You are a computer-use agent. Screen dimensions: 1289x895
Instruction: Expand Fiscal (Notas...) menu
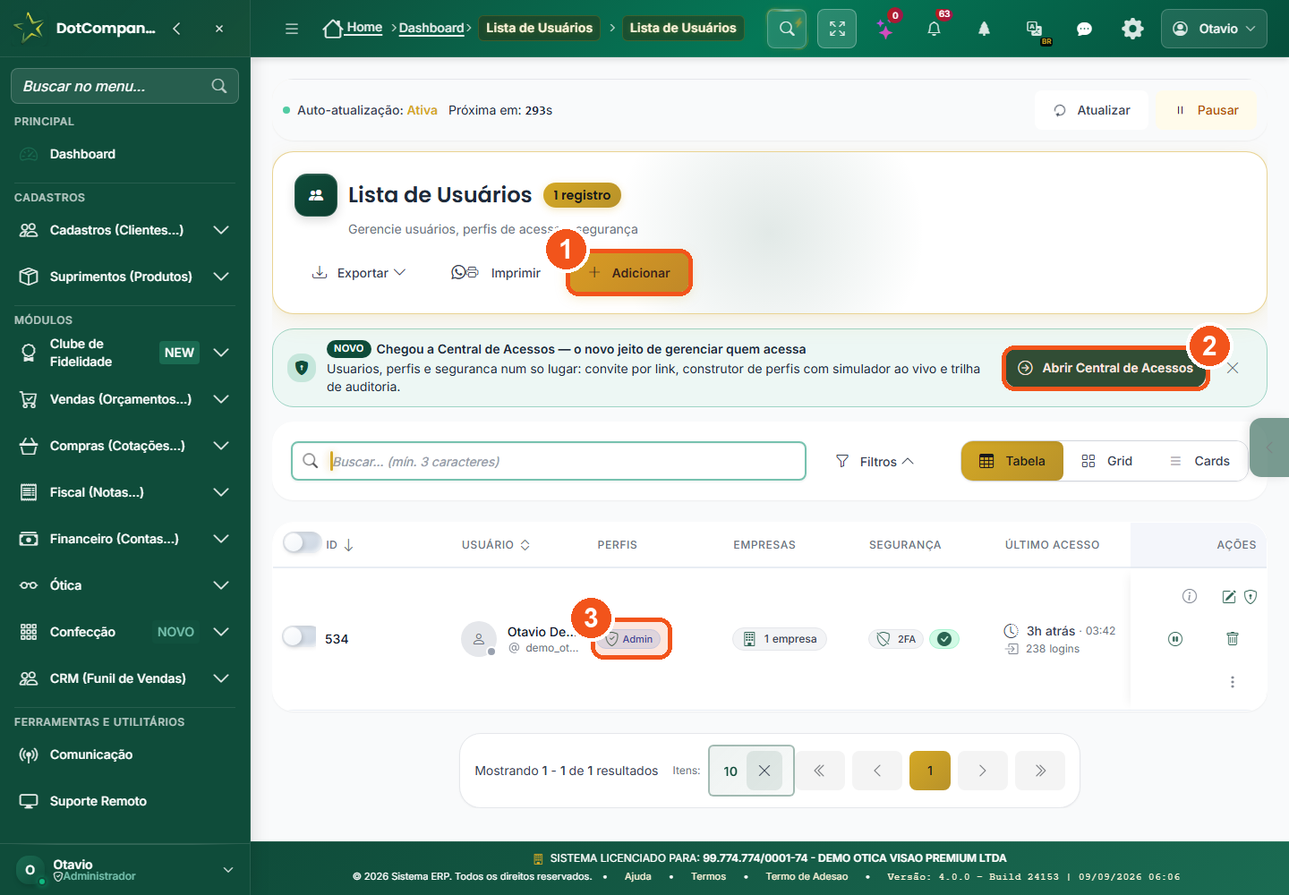(x=124, y=492)
